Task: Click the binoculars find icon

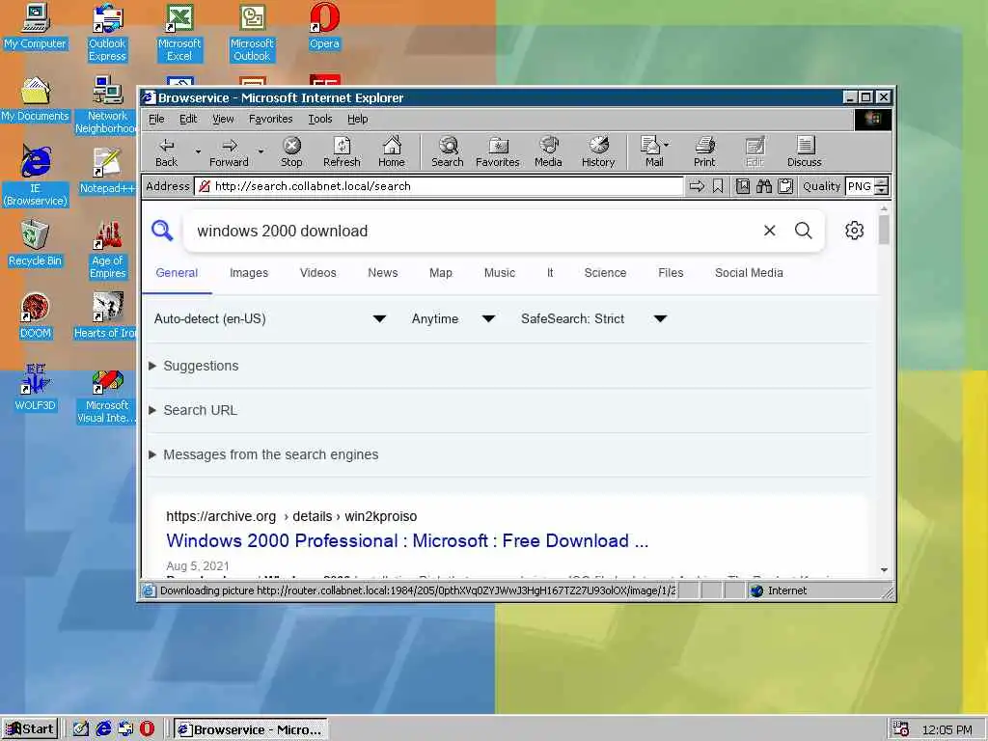Action: [x=764, y=186]
